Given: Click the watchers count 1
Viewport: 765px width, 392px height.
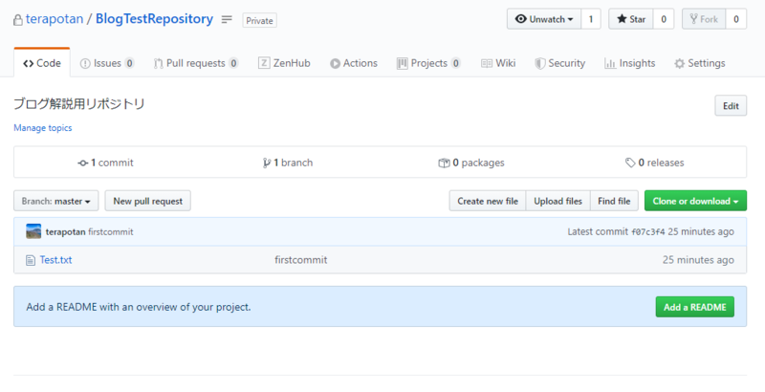Looking at the screenshot, I should 591,19.
